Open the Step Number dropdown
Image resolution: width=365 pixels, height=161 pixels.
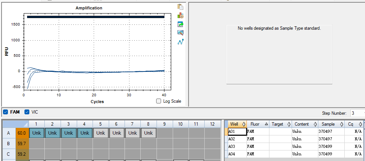click(357, 113)
